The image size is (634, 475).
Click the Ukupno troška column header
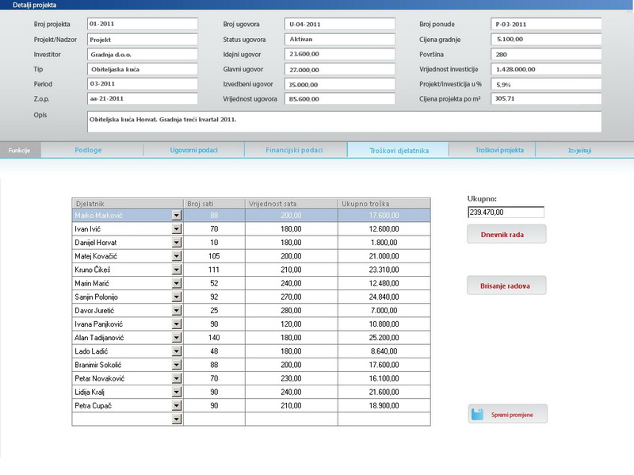(x=384, y=204)
